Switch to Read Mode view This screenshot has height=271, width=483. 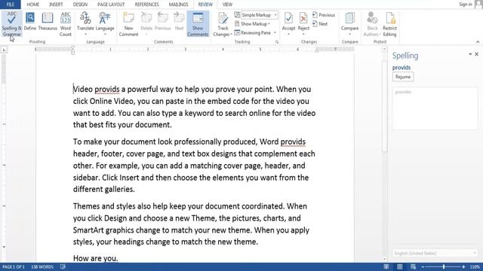pyautogui.click(x=386, y=266)
